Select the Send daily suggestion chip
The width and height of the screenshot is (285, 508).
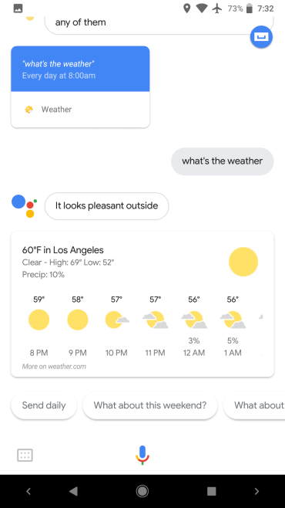[44, 405]
